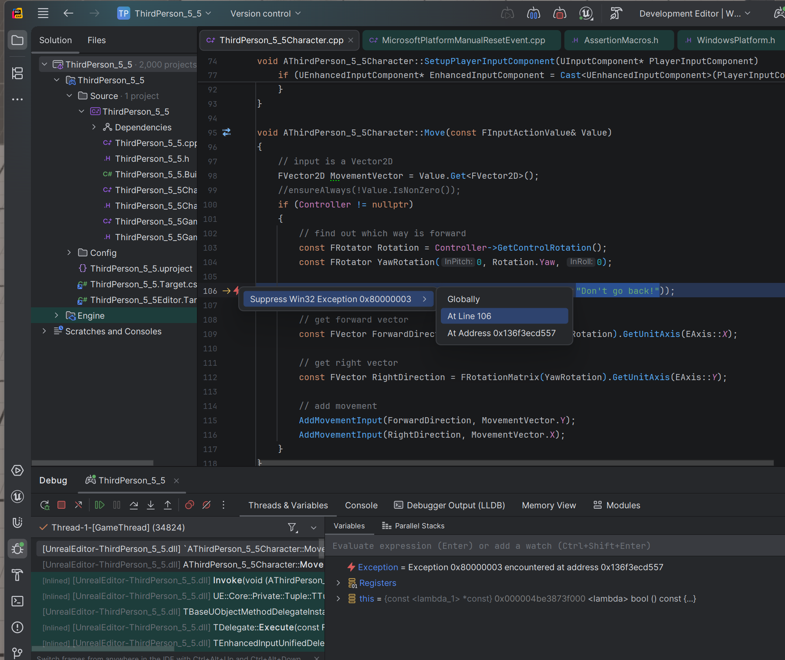Close the ThirdPerson_5_5 debug session tab
The image size is (785, 660).
tap(176, 480)
